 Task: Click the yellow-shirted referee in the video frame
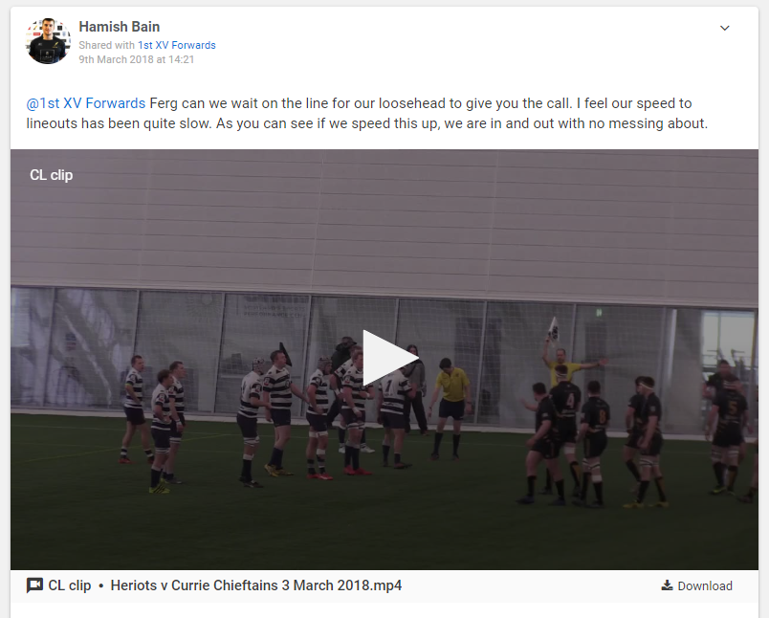click(x=450, y=408)
